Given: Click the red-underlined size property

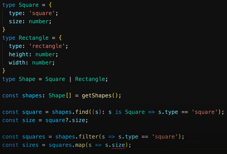Looking at the screenshot, I should [118, 145].
